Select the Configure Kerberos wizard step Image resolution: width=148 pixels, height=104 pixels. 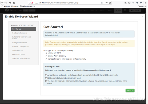click(x=20, y=33)
